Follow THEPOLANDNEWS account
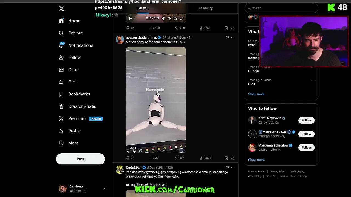This screenshot has width=351, height=197. tap(306, 134)
